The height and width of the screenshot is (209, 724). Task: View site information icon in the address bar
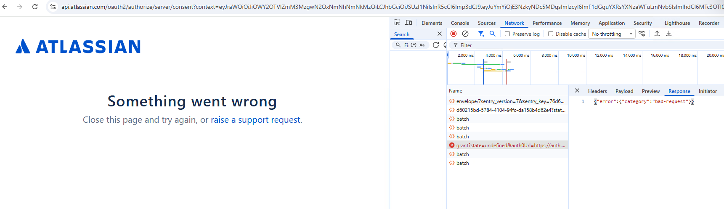click(x=53, y=7)
